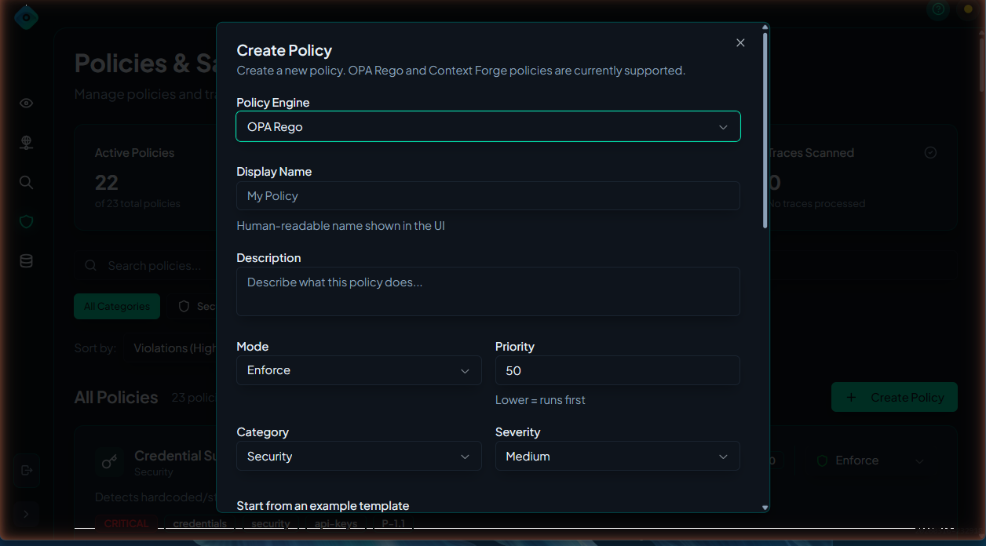Expand the Mode dropdown showing Enforce
This screenshot has height=546, width=986.
click(359, 370)
